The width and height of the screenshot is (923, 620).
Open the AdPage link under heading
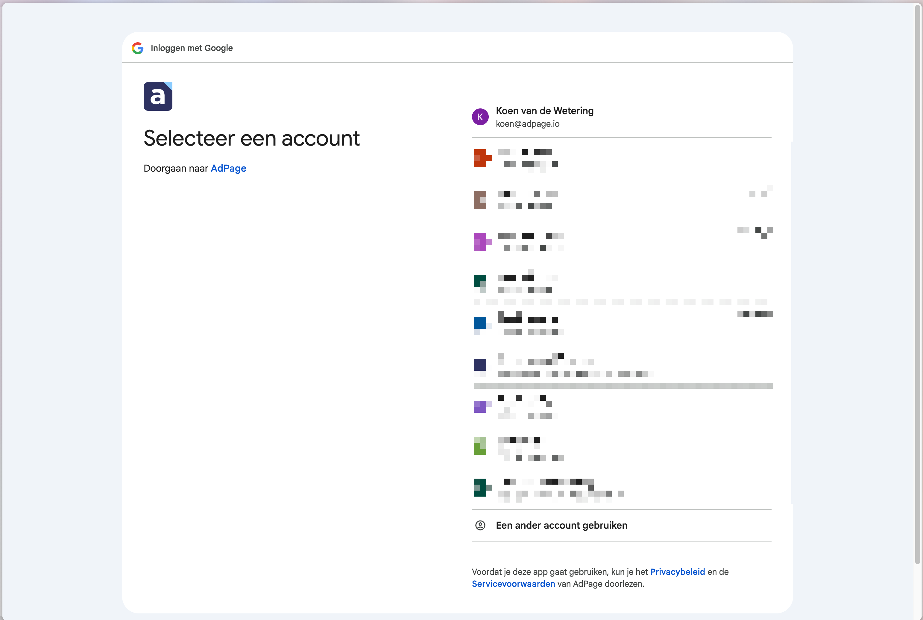228,168
